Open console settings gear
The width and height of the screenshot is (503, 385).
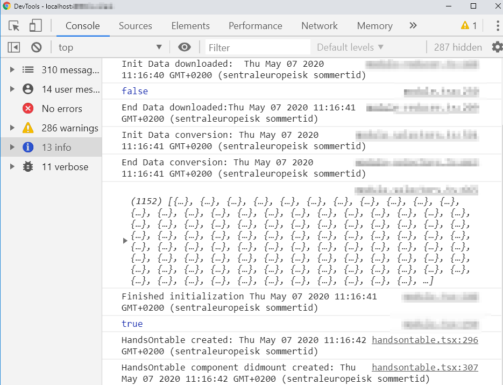[497, 47]
